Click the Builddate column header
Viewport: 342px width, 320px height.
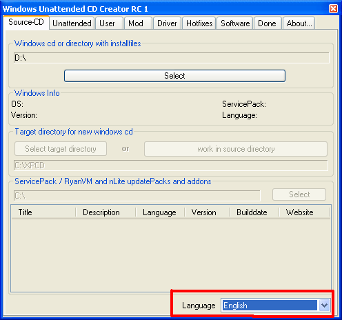tap(254, 212)
